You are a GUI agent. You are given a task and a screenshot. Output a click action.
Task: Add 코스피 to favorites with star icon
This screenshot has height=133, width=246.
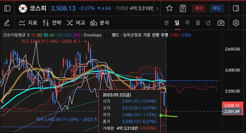[x=169, y=8]
